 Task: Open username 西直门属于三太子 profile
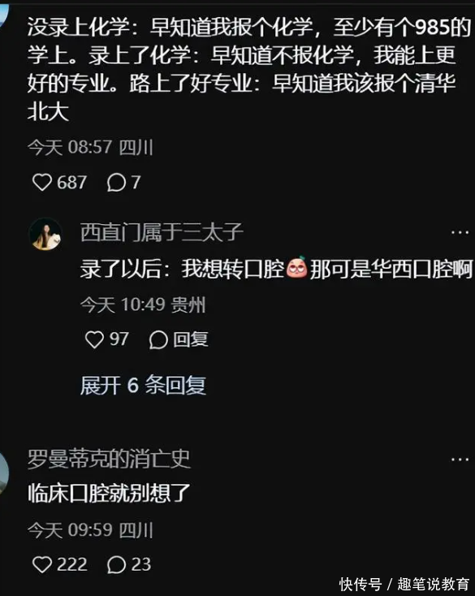162,232
